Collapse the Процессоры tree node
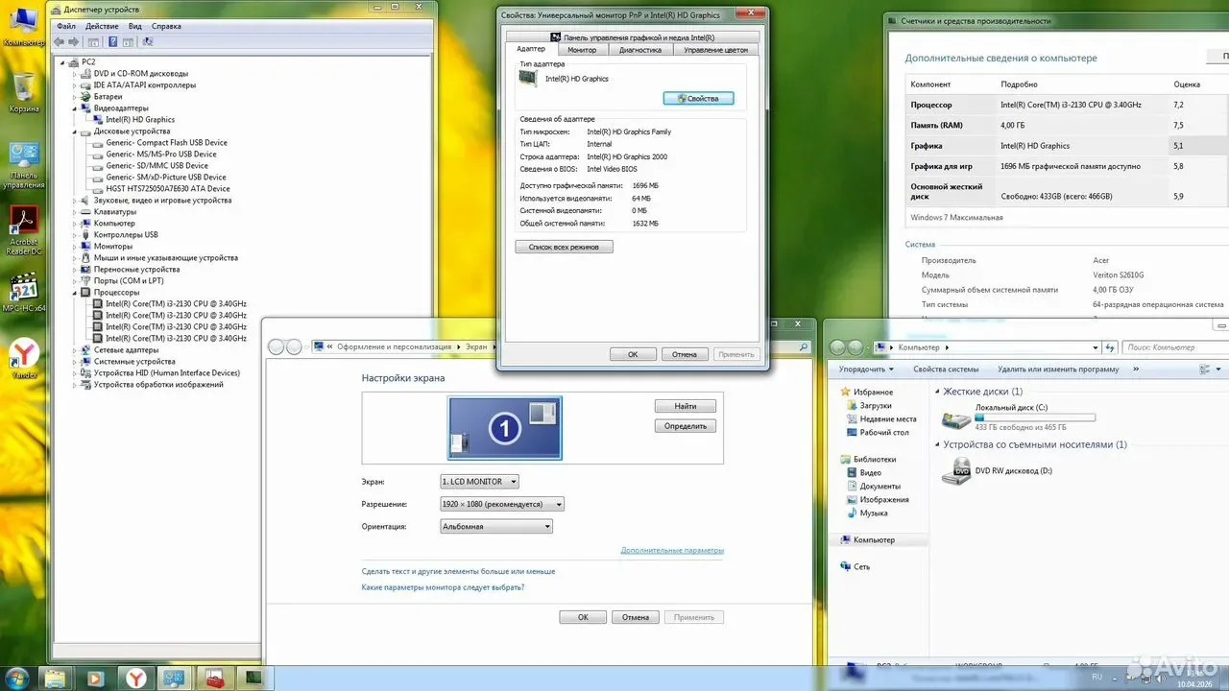This screenshot has height=691, width=1229. click(x=74, y=293)
